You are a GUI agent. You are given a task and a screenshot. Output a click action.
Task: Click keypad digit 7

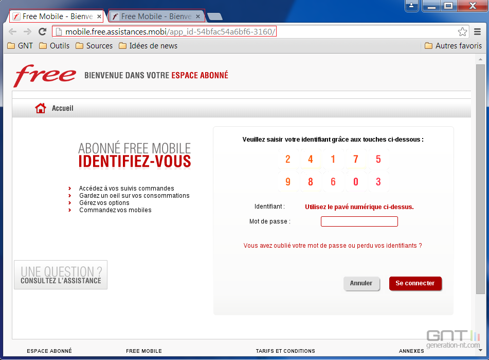pos(355,159)
